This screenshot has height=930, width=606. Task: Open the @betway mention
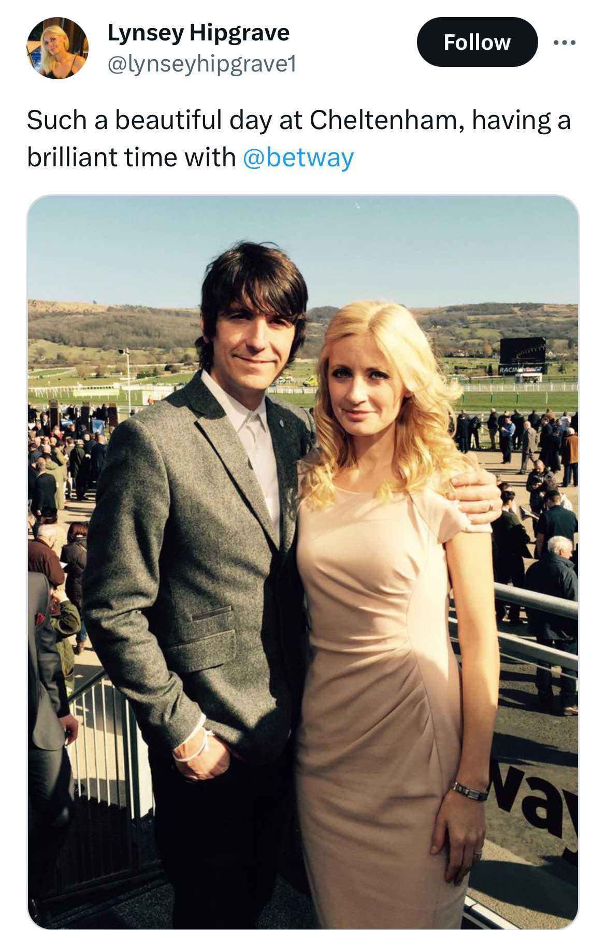click(298, 157)
